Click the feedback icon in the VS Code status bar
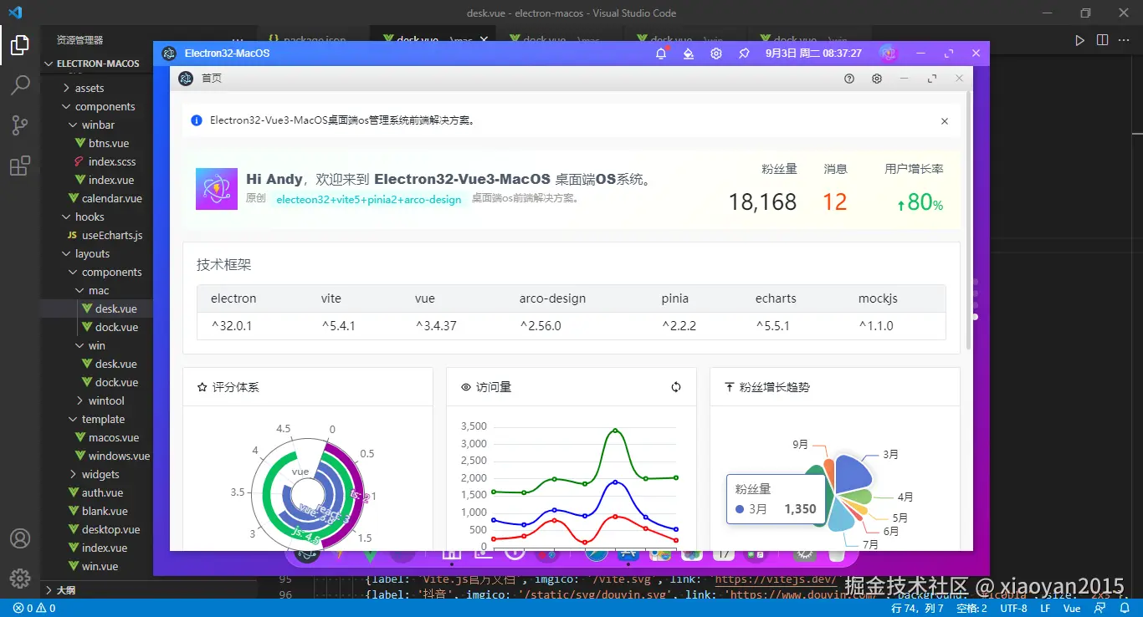Viewport: 1143px width, 617px height. (x=1099, y=608)
